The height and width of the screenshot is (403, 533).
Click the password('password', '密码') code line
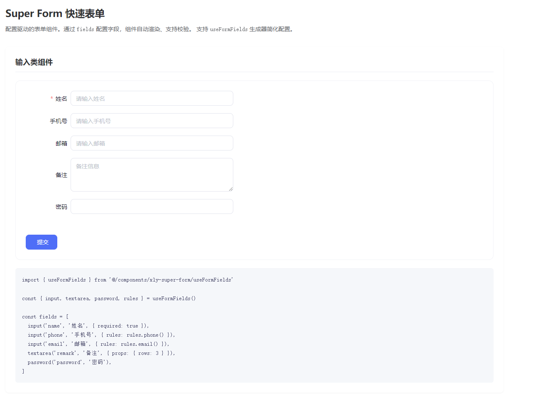(x=69, y=362)
